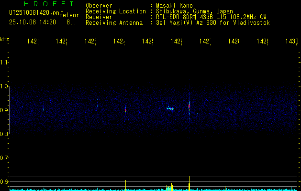The height and width of the screenshot is (191, 301).
Task: Click the 0.8 frequency axis label
Action: 4,134
